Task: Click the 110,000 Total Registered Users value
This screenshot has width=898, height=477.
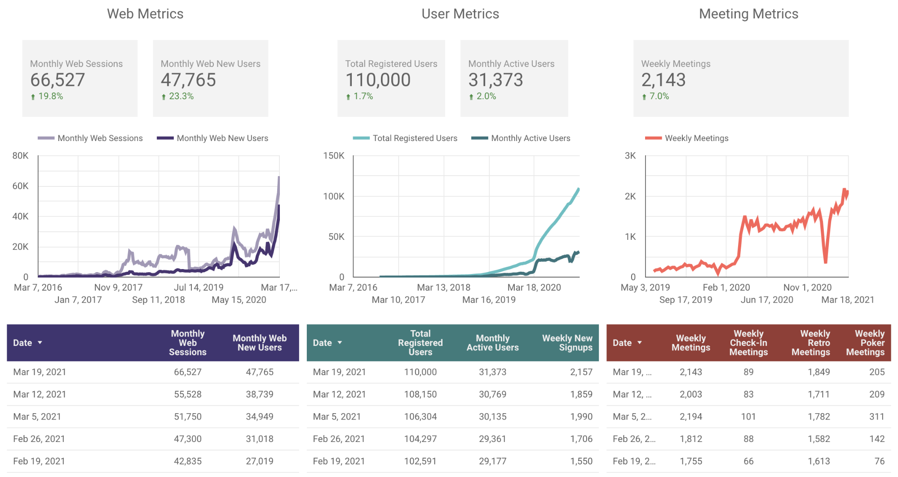Action: pyautogui.click(x=378, y=79)
